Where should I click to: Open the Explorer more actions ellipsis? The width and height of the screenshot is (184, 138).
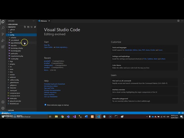tap(34, 21)
